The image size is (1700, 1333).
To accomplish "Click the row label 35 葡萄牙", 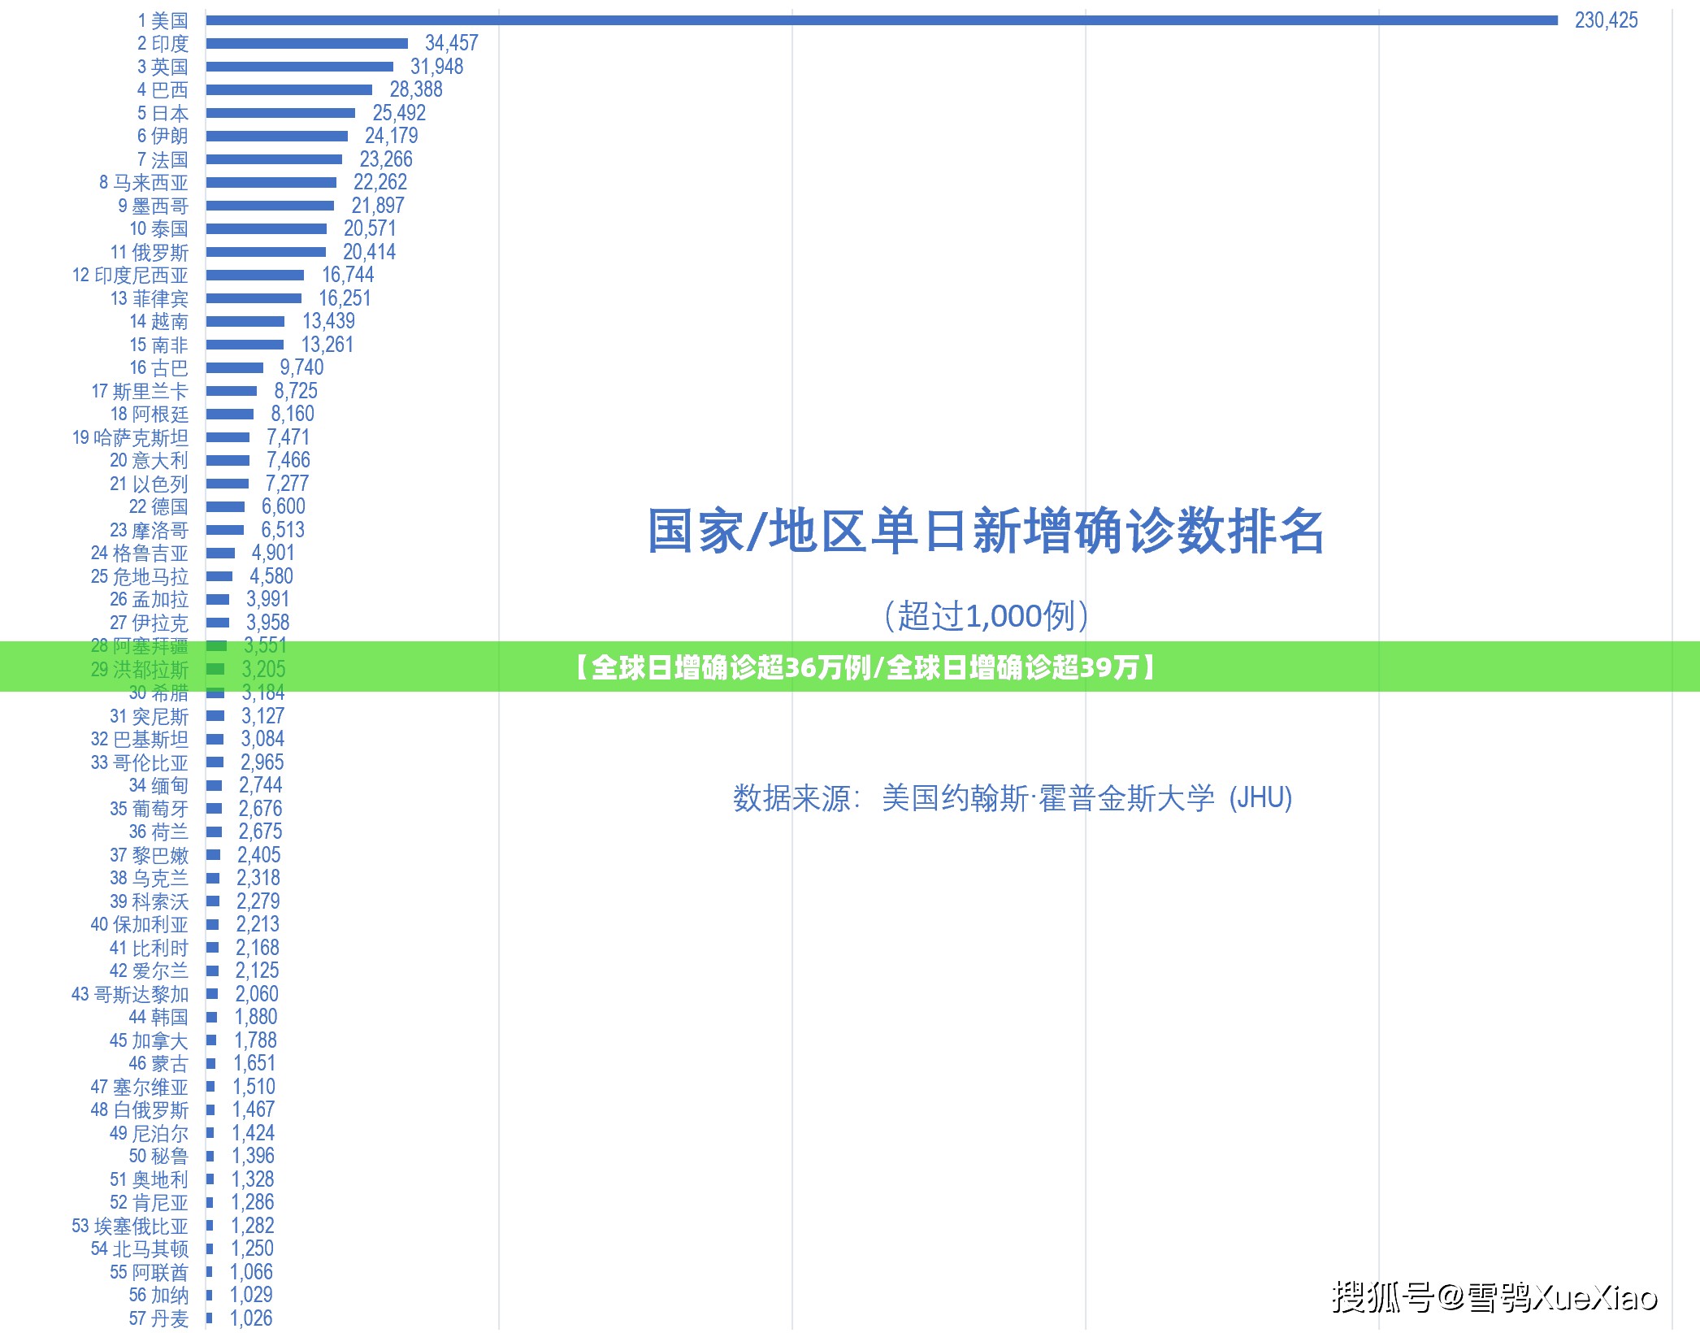I will (x=150, y=809).
